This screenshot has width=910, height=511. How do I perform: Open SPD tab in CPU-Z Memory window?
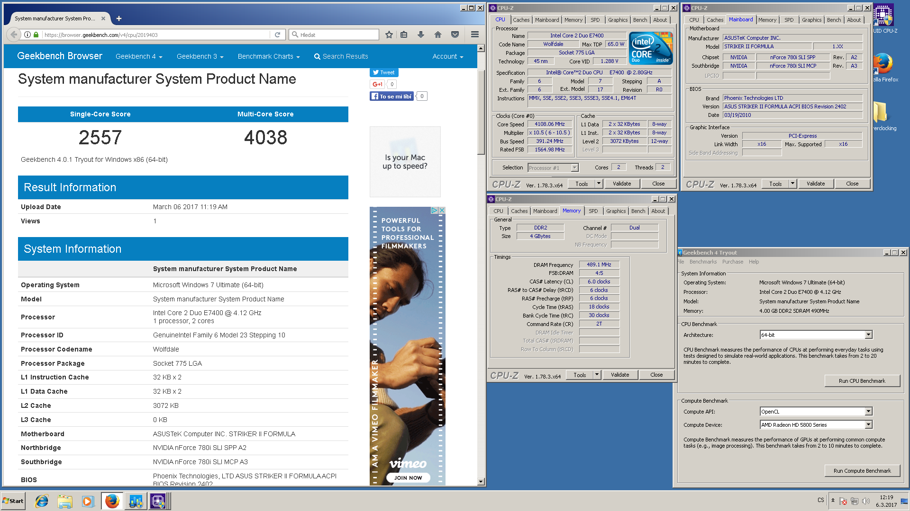tap(593, 211)
